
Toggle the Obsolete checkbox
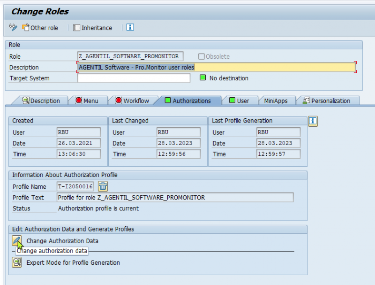click(x=201, y=56)
